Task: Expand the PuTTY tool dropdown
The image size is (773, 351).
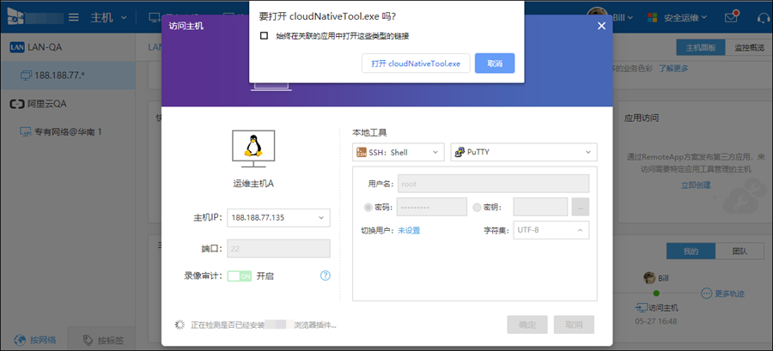Action: click(x=524, y=152)
